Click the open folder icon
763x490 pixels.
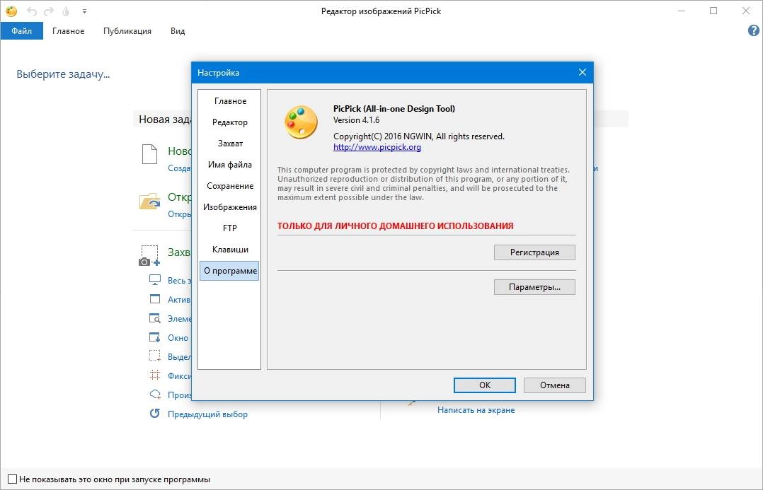pyautogui.click(x=149, y=201)
